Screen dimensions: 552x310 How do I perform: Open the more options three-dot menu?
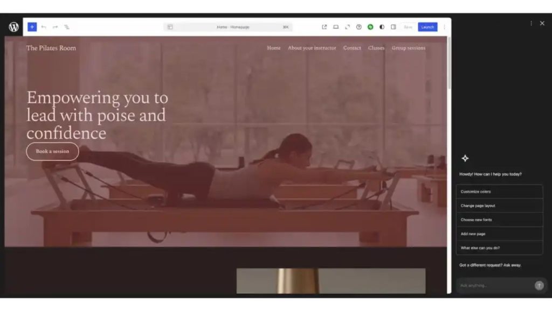click(444, 26)
